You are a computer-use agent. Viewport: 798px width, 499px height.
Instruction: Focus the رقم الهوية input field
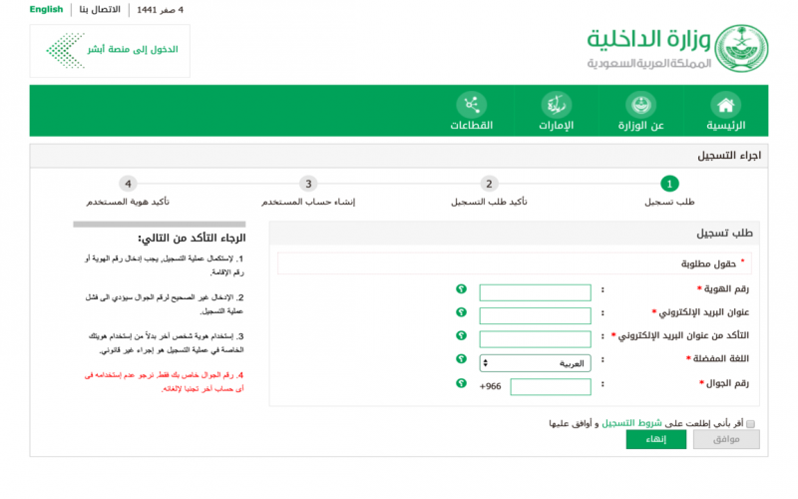(535, 292)
